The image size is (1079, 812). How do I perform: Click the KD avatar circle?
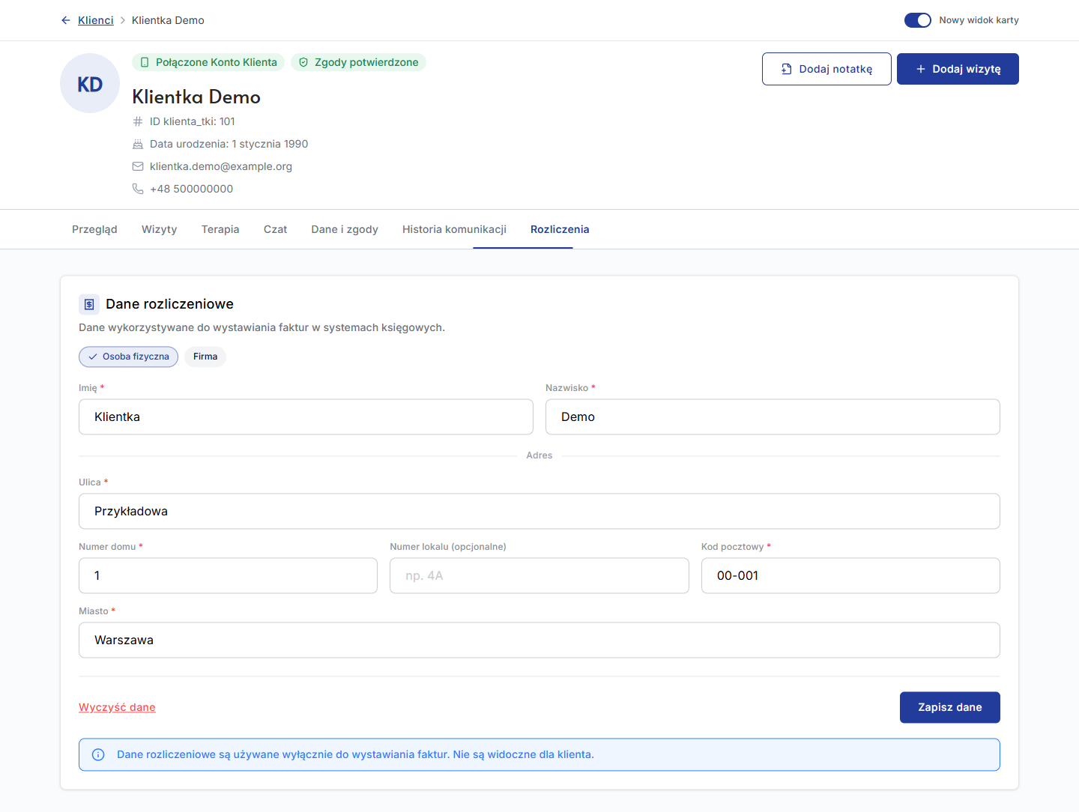90,83
